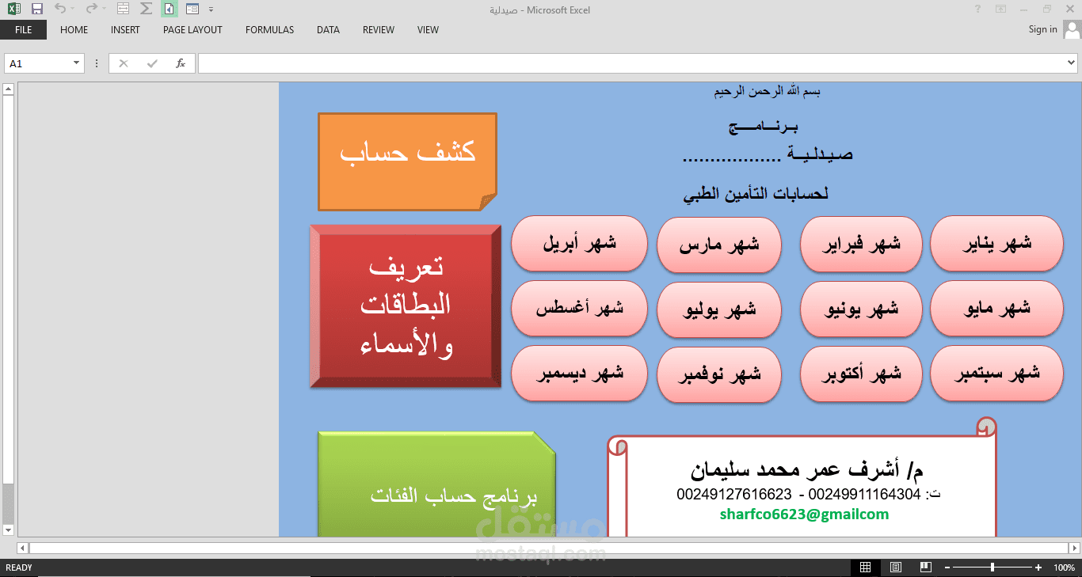
Task: Click the vertical scrollbar down arrow
Action: coord(8,530)
